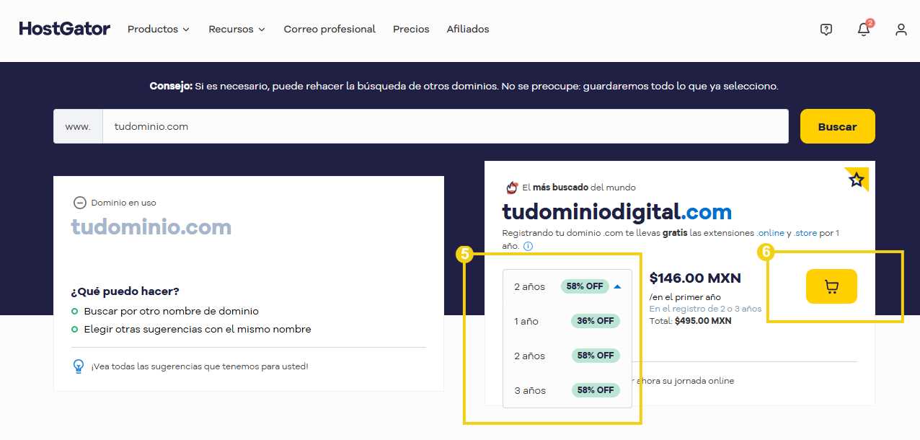Screen dimensions: 920x440
Task: Add domain to cart with cart button
Action: click(831, 286)
